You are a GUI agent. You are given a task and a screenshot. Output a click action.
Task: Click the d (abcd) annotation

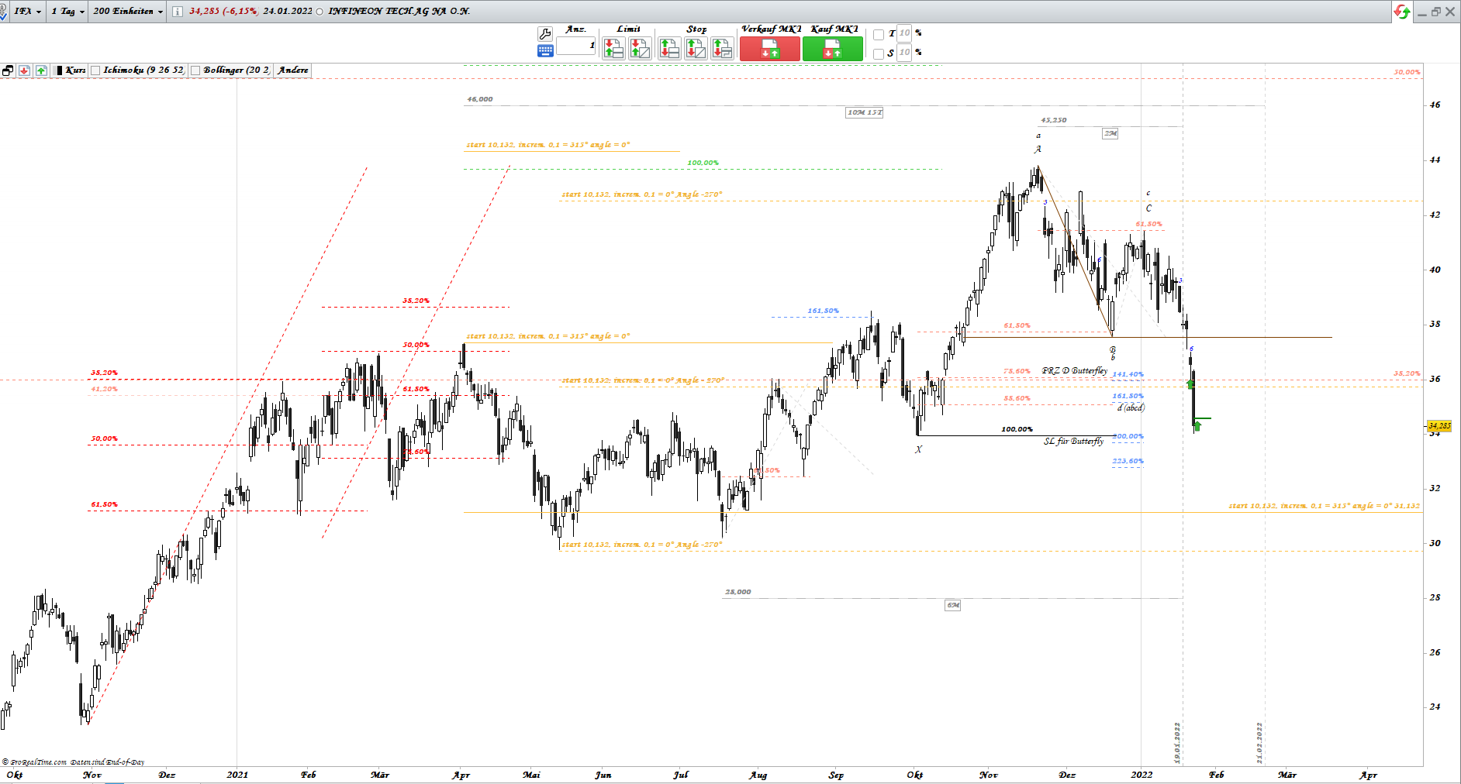[1131, 407]
